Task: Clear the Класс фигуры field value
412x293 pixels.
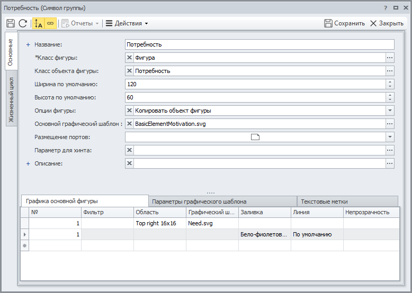Action: click(130, 58)
